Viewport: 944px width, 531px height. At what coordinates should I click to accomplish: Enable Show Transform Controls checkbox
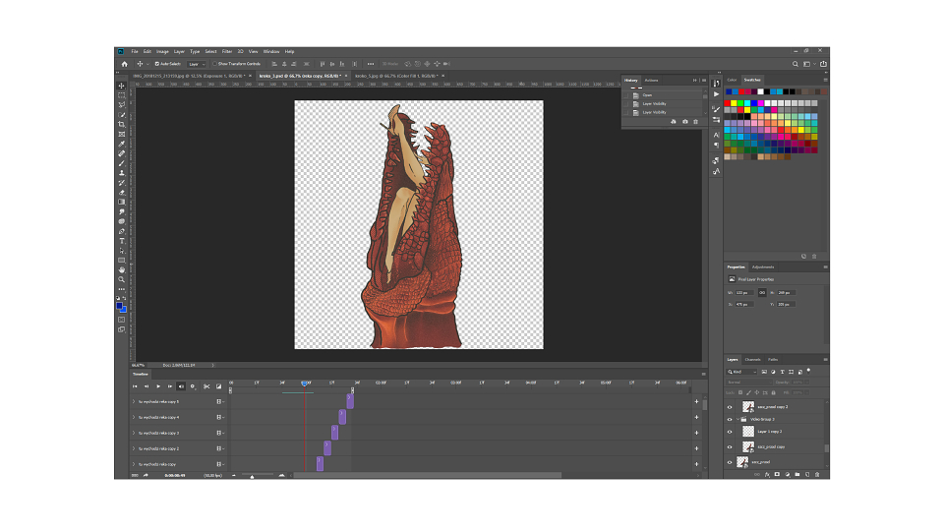[214, 64]
